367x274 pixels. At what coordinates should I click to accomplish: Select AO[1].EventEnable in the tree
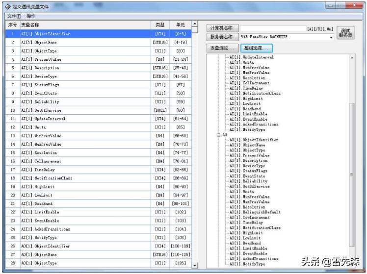[248, 253]
